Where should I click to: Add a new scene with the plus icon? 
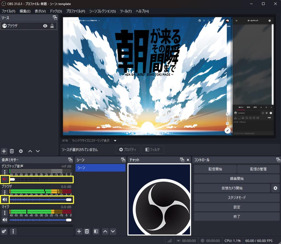pos(79,231)
